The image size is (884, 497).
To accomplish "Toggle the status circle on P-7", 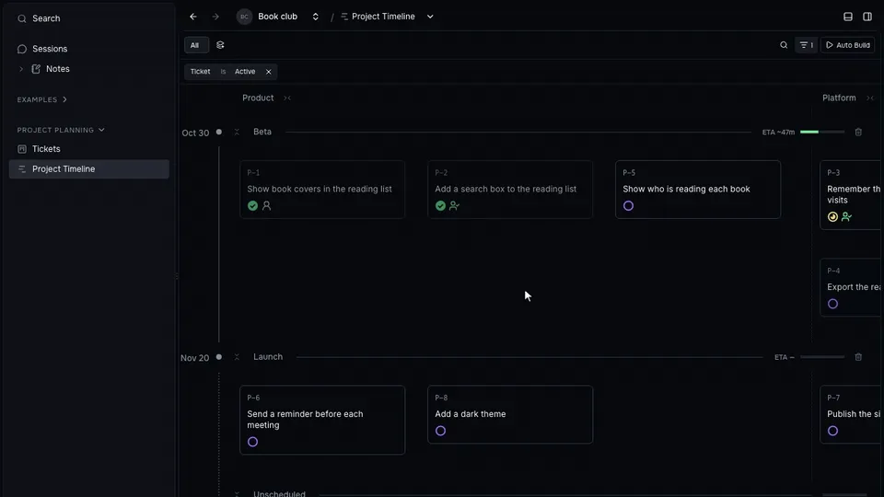I will (832, 431).
